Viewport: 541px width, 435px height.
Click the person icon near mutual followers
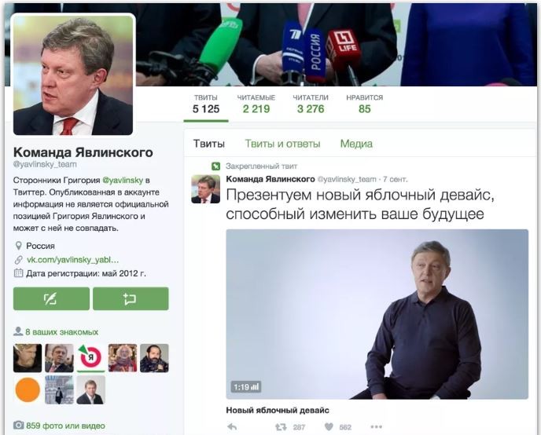(x=18, y=331)
